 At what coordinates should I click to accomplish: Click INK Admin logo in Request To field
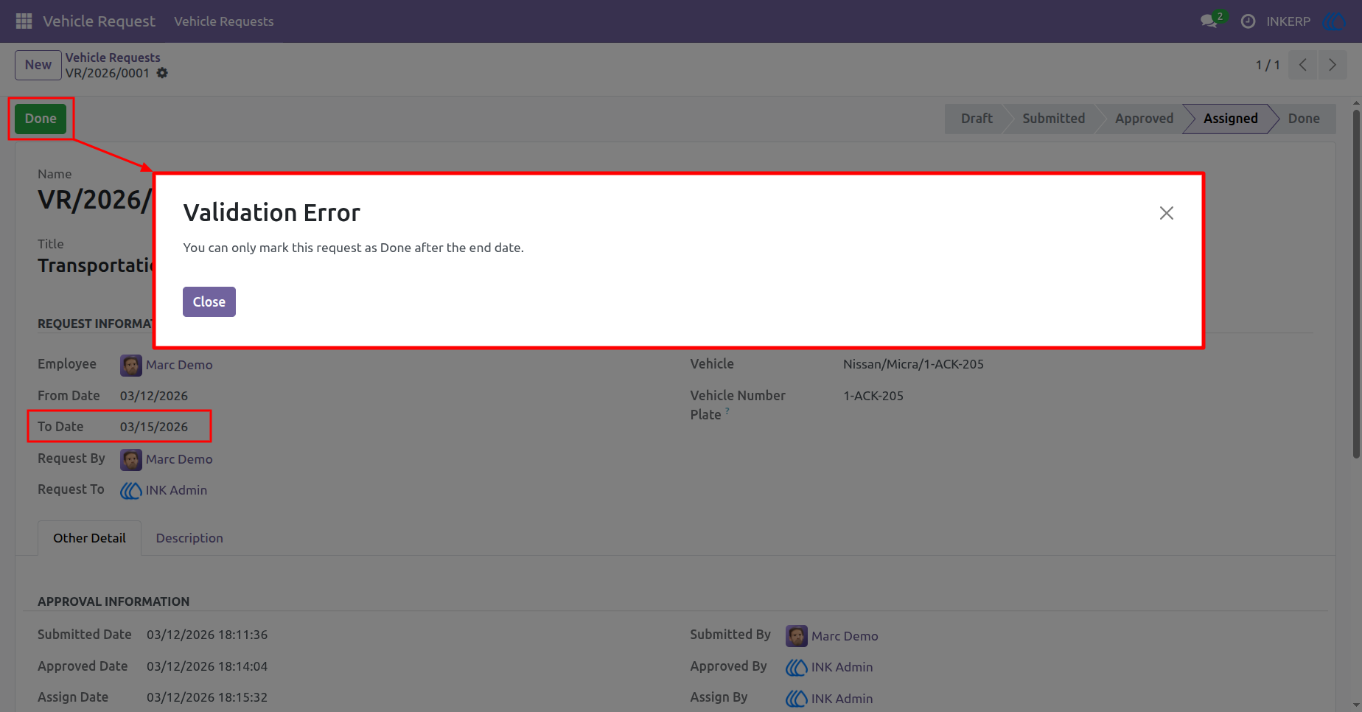click(x=131, y=490)
